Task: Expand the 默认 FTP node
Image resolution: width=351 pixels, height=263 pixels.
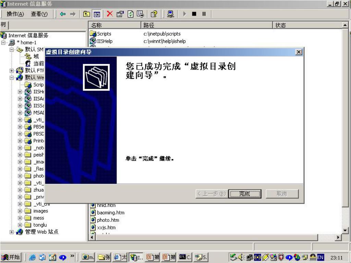Action: tap(11, 71)
